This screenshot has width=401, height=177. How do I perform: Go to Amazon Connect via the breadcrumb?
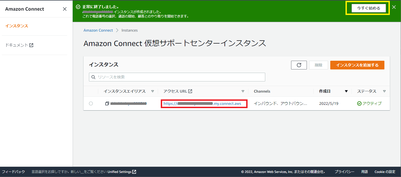98,30
